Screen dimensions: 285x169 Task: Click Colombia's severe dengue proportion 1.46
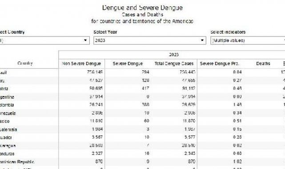237,105
